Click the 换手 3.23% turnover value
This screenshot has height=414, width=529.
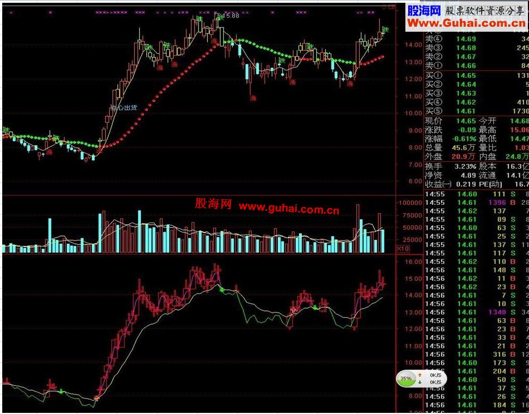coord(466,166)
